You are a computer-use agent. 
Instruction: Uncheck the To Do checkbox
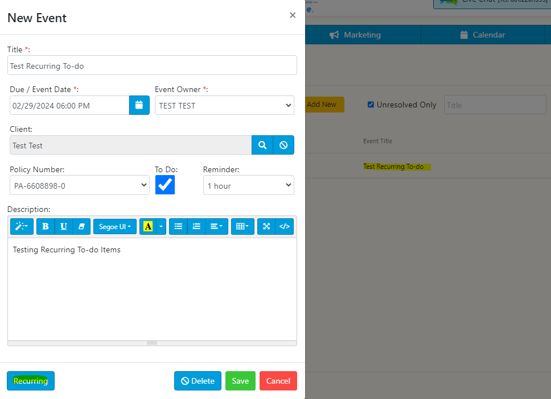165,184
